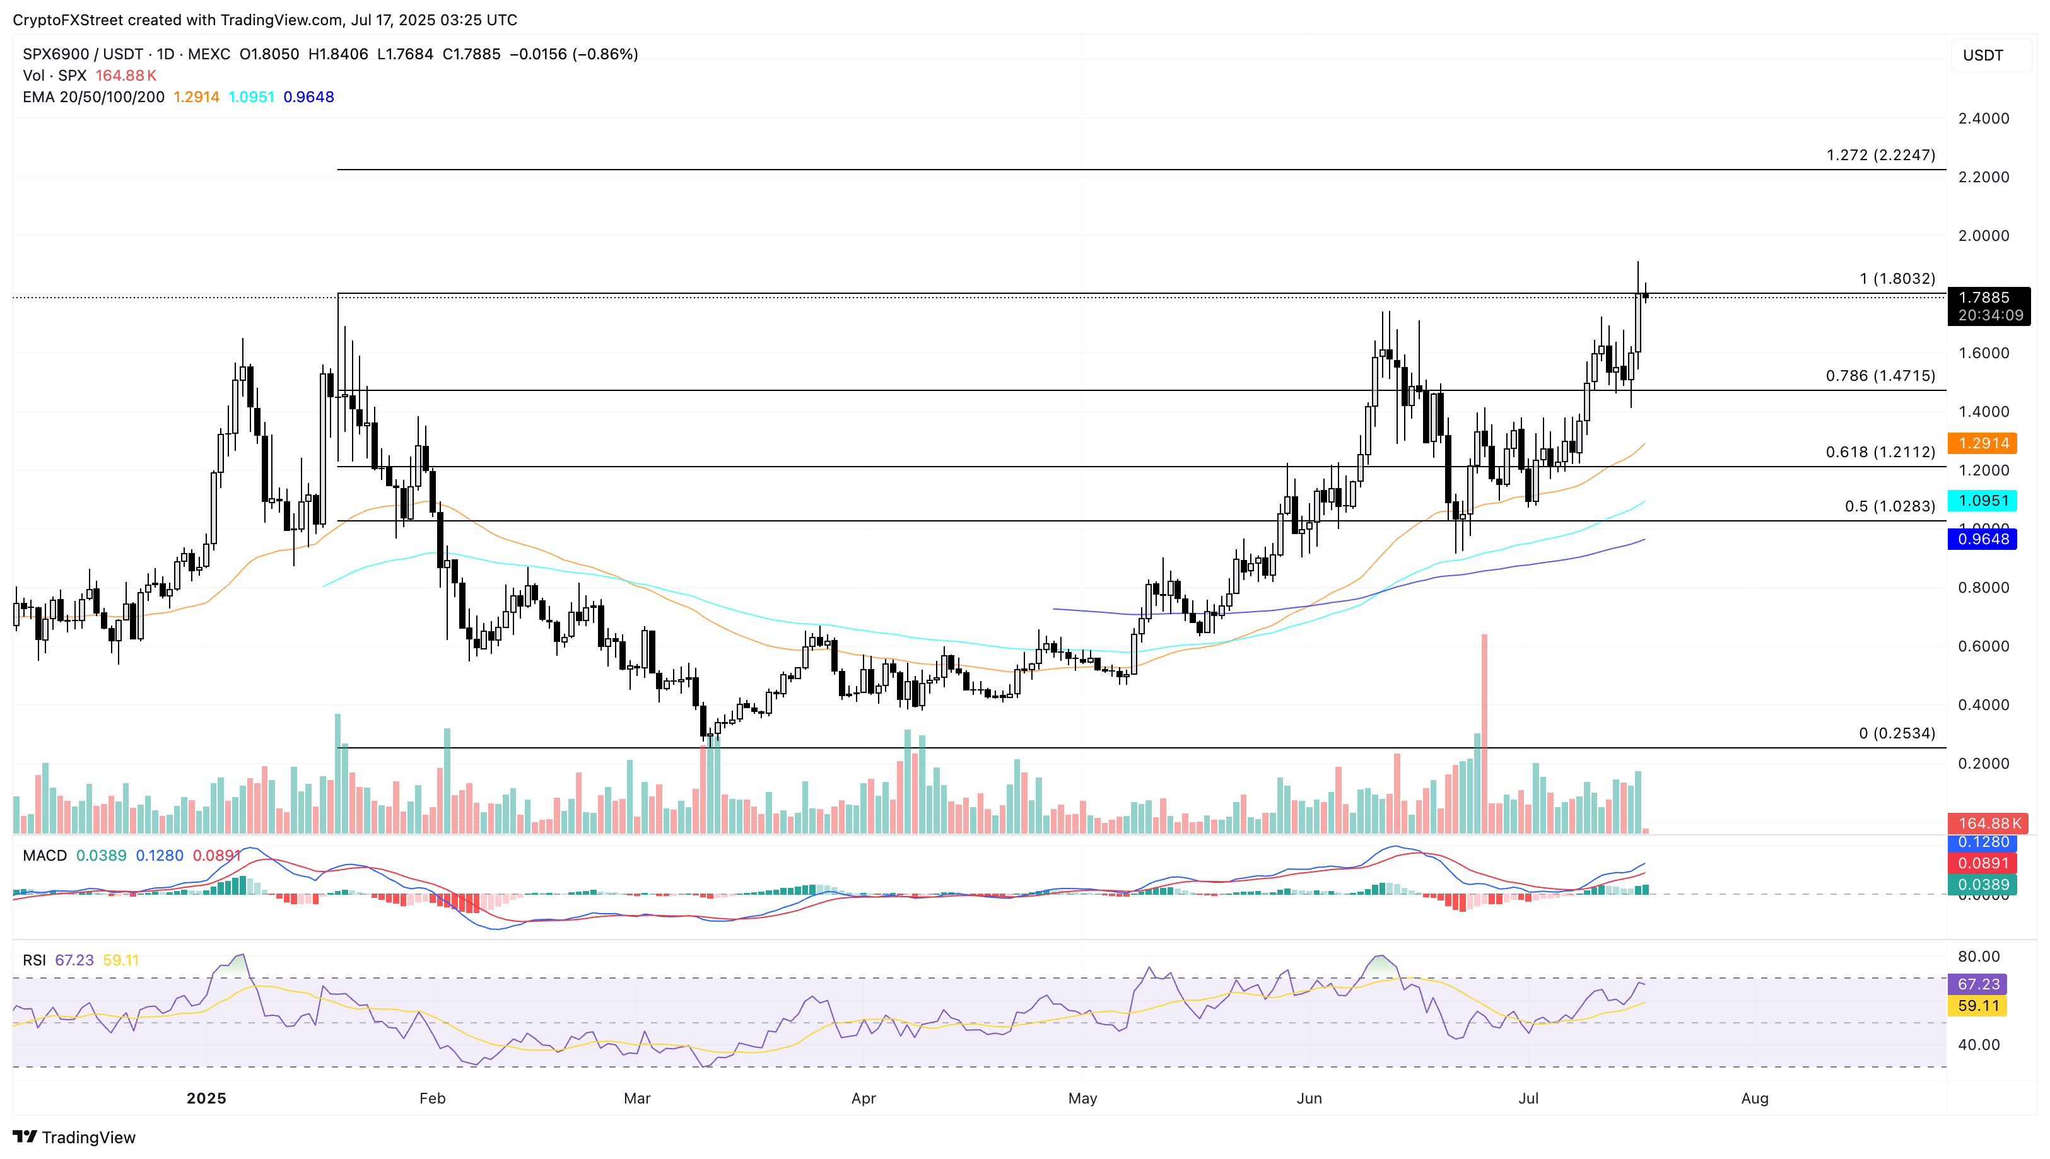Click the green 0.0389 MACD histogram tag
The image size is (2050, 1159).
[x=1983, y=884]
